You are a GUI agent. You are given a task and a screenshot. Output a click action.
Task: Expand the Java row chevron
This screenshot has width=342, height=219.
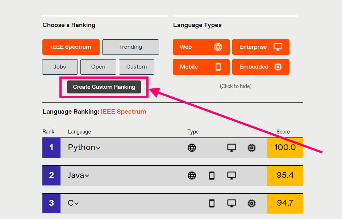(x=87, y=176)
